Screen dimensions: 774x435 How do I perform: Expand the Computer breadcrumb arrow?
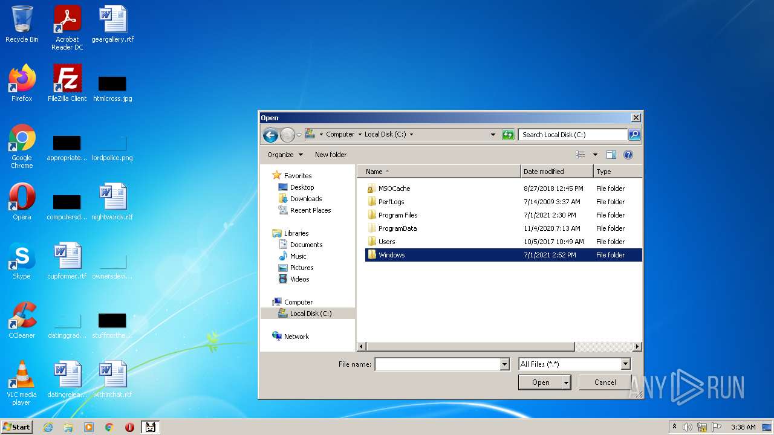(360, 135)
